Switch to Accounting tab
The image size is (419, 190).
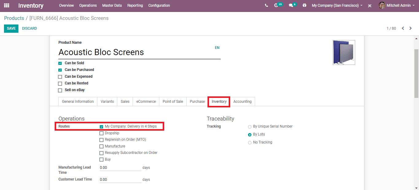click(x=242, y=102)
